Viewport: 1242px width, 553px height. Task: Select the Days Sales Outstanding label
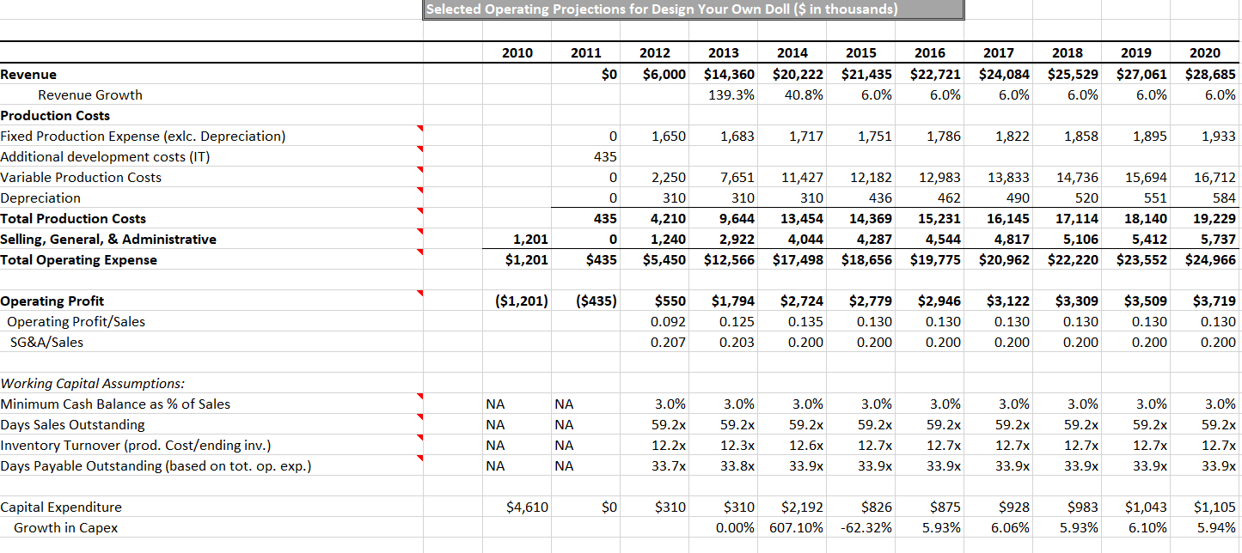point(72,424)
